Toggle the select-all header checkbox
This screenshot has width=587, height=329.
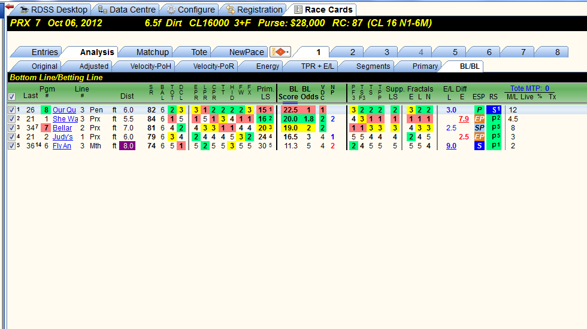(x=11, y=97)
